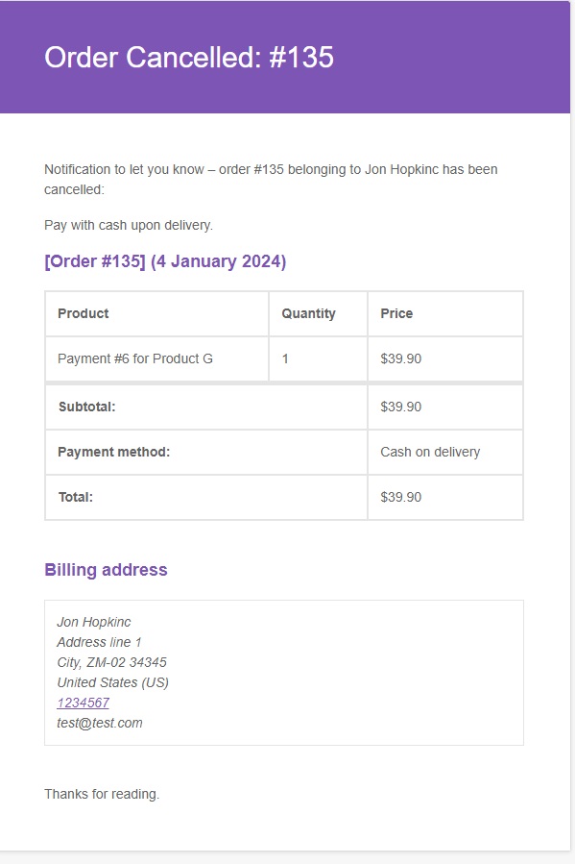Screen dimensions: 575x864
Task: Click the Total label row
Action: (x=205, y=498)
